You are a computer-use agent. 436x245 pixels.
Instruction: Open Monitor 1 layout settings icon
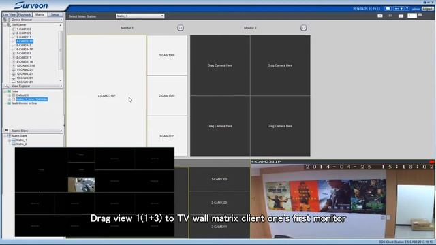tap(181, 28)
